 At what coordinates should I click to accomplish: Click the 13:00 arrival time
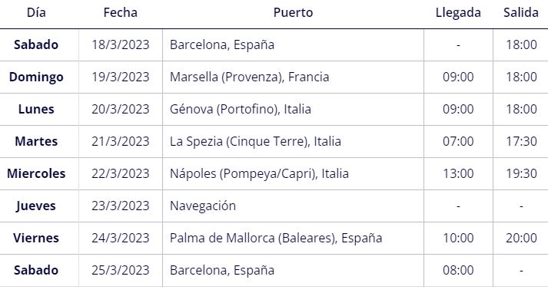458,173
